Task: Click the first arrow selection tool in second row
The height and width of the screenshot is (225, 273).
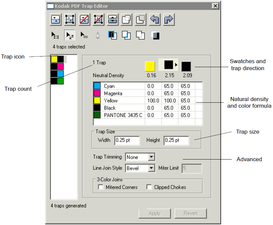Action: (x=55, y=35)
